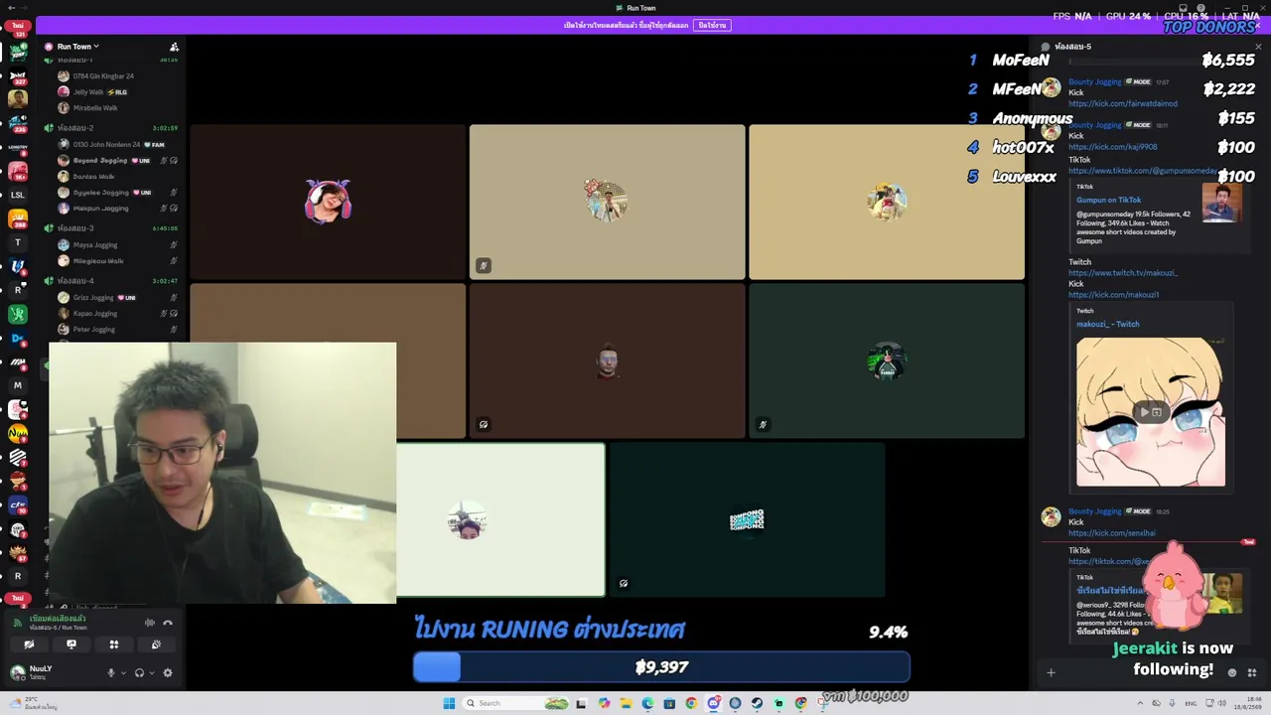The width and height of the screenshot is (1271, 715).
Task: Share your screen from voice panel
Action: (71, 644)
